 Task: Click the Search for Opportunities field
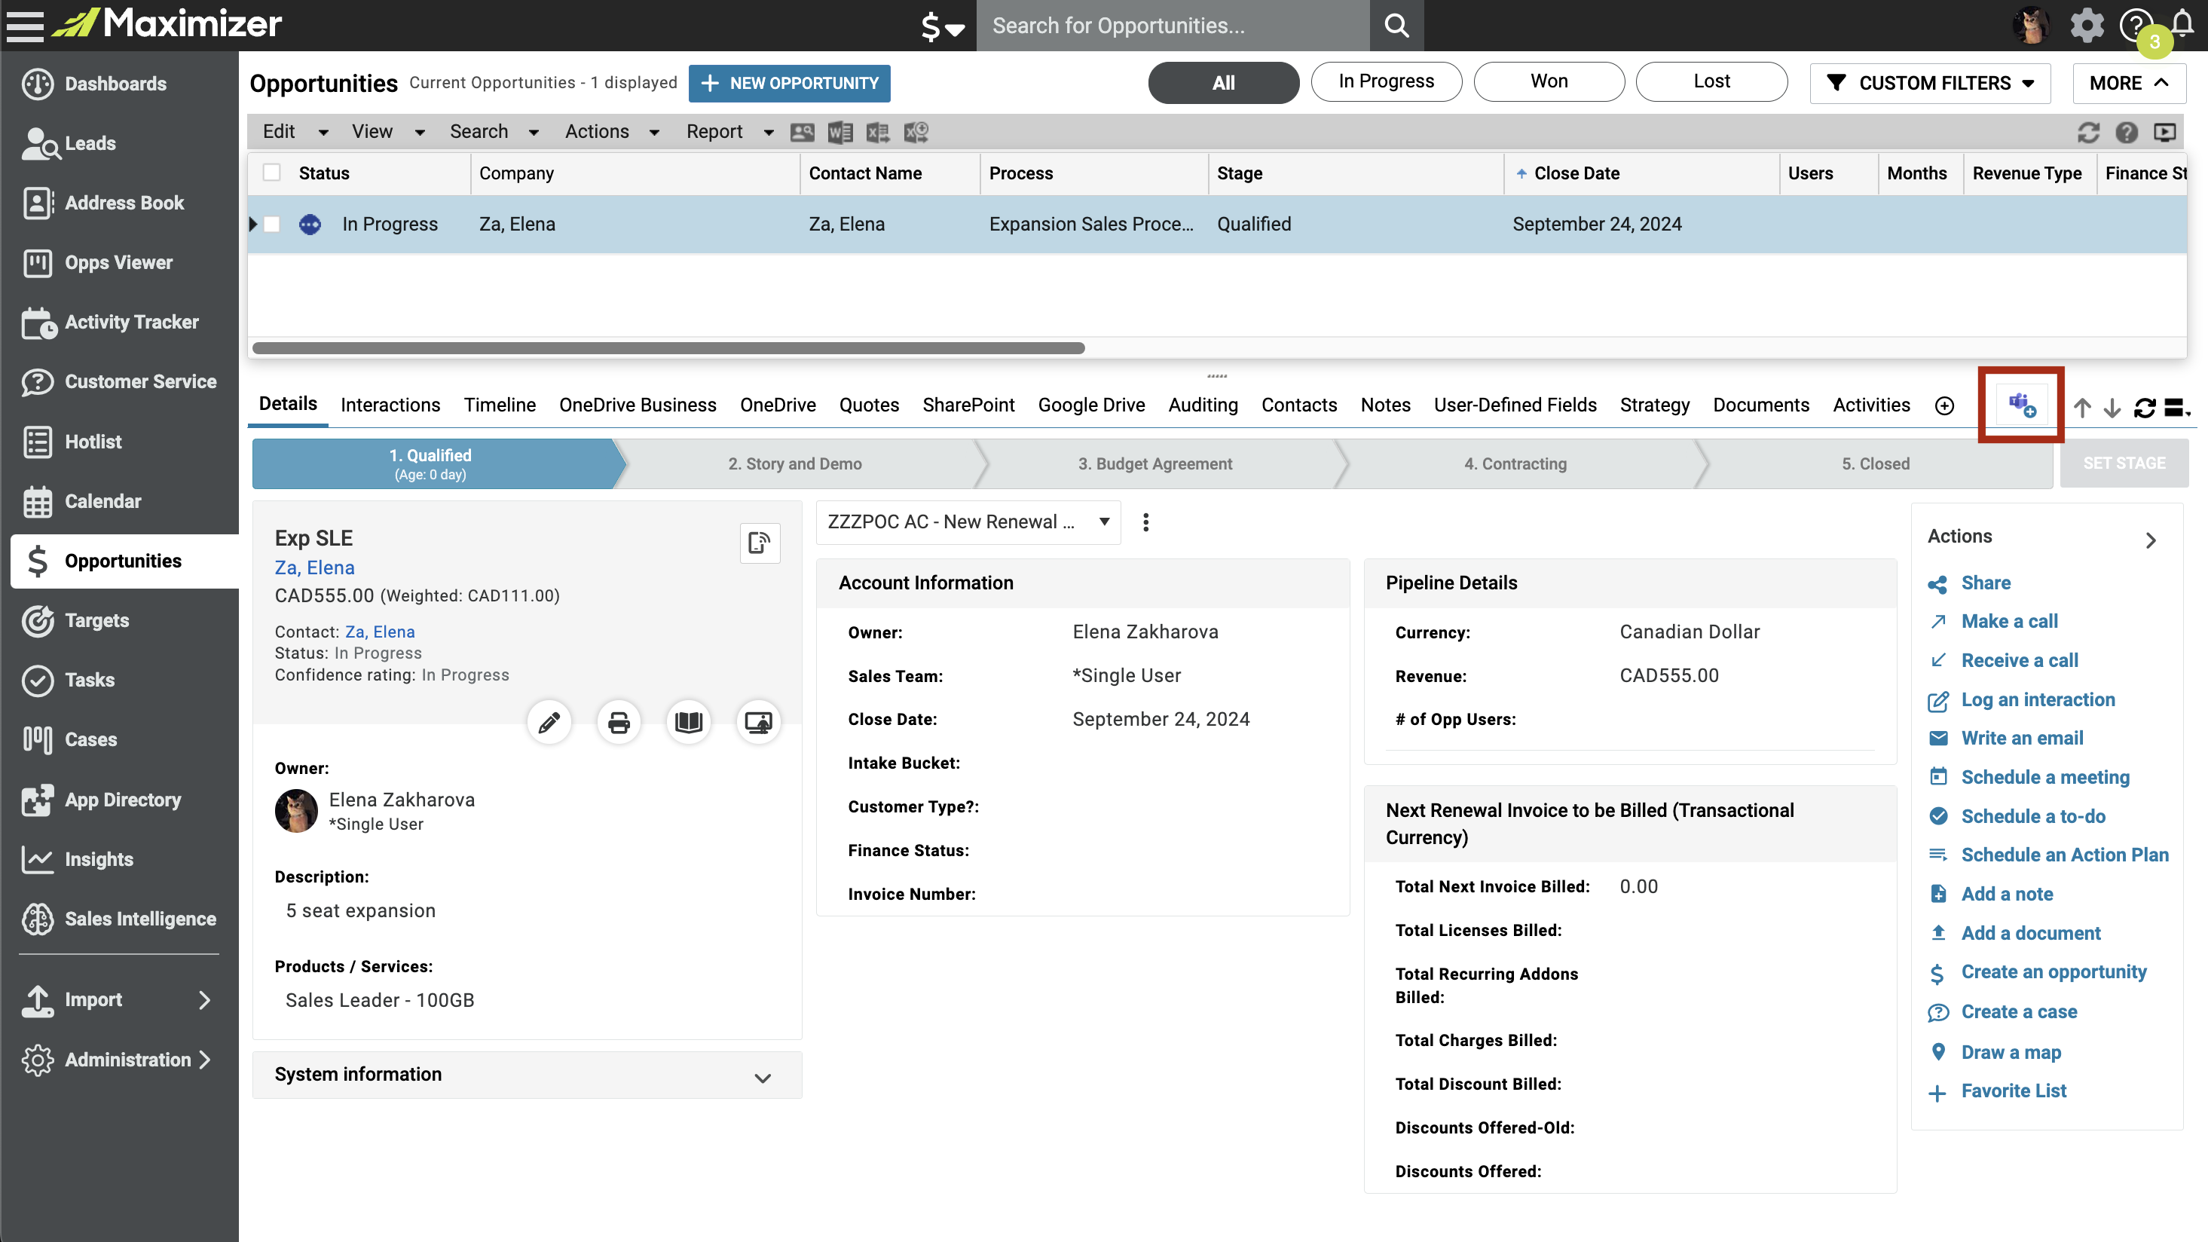[x=1173, y=26]
